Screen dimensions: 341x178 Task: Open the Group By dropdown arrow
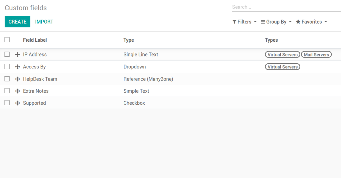click(x=290, y=22)
